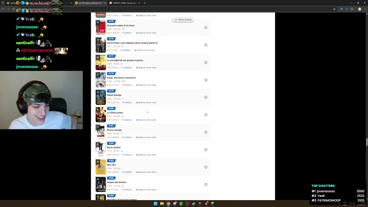Bookmark this page with the star icon
The width and height of the screenshot is (368, 207).
(334, 9)
